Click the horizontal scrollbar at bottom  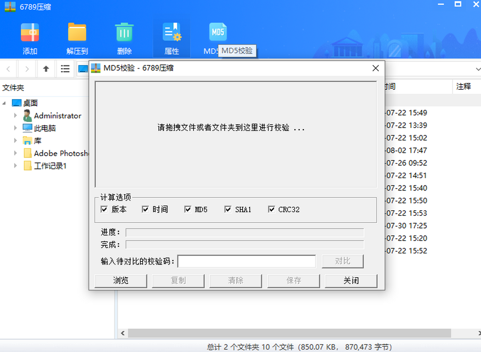pyautogui.click(x=289, y=333)
